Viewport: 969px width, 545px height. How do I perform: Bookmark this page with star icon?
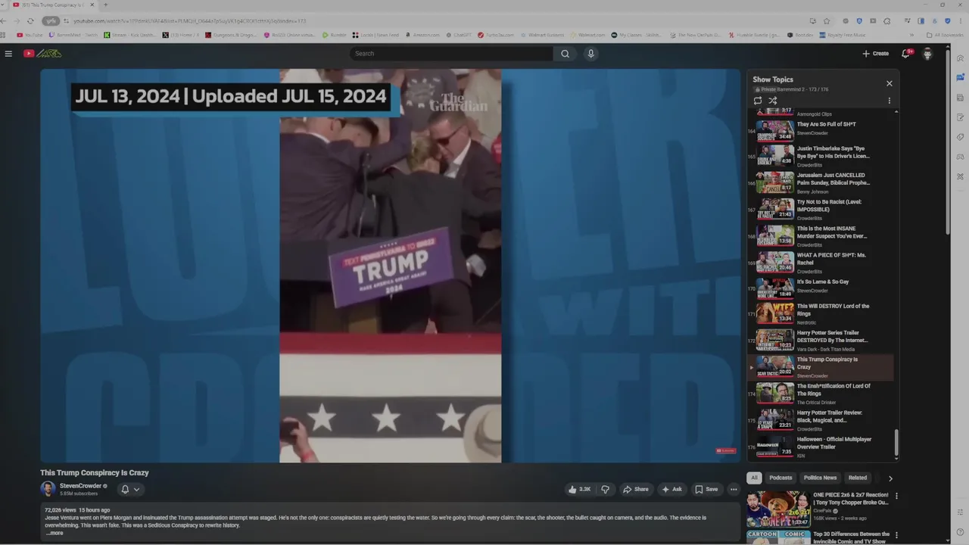pyautogui.click(x=827, y=21)
